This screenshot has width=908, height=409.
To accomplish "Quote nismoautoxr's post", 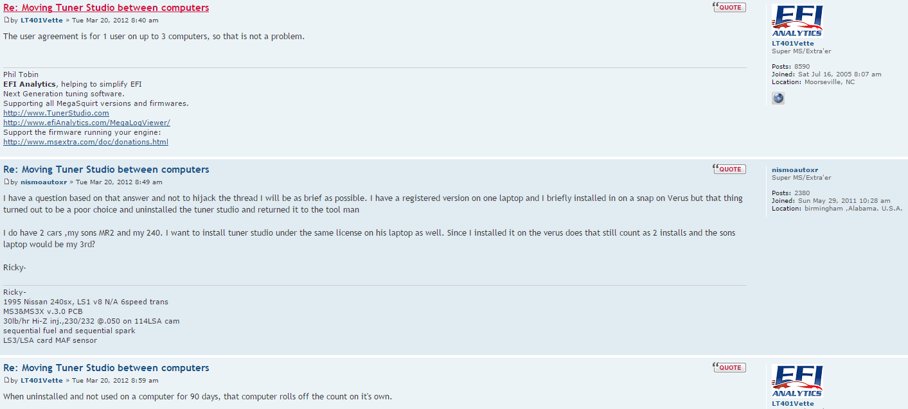I will click(729, 170).
